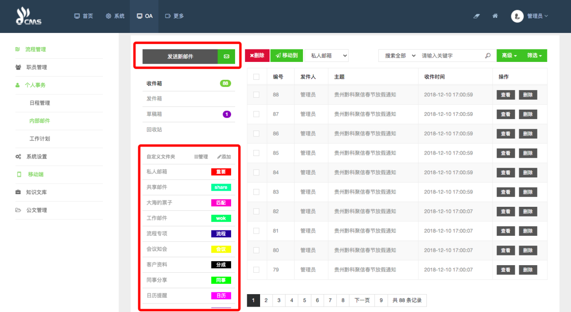
Task: Click the keyword search input field
Action: pos(451,56)
